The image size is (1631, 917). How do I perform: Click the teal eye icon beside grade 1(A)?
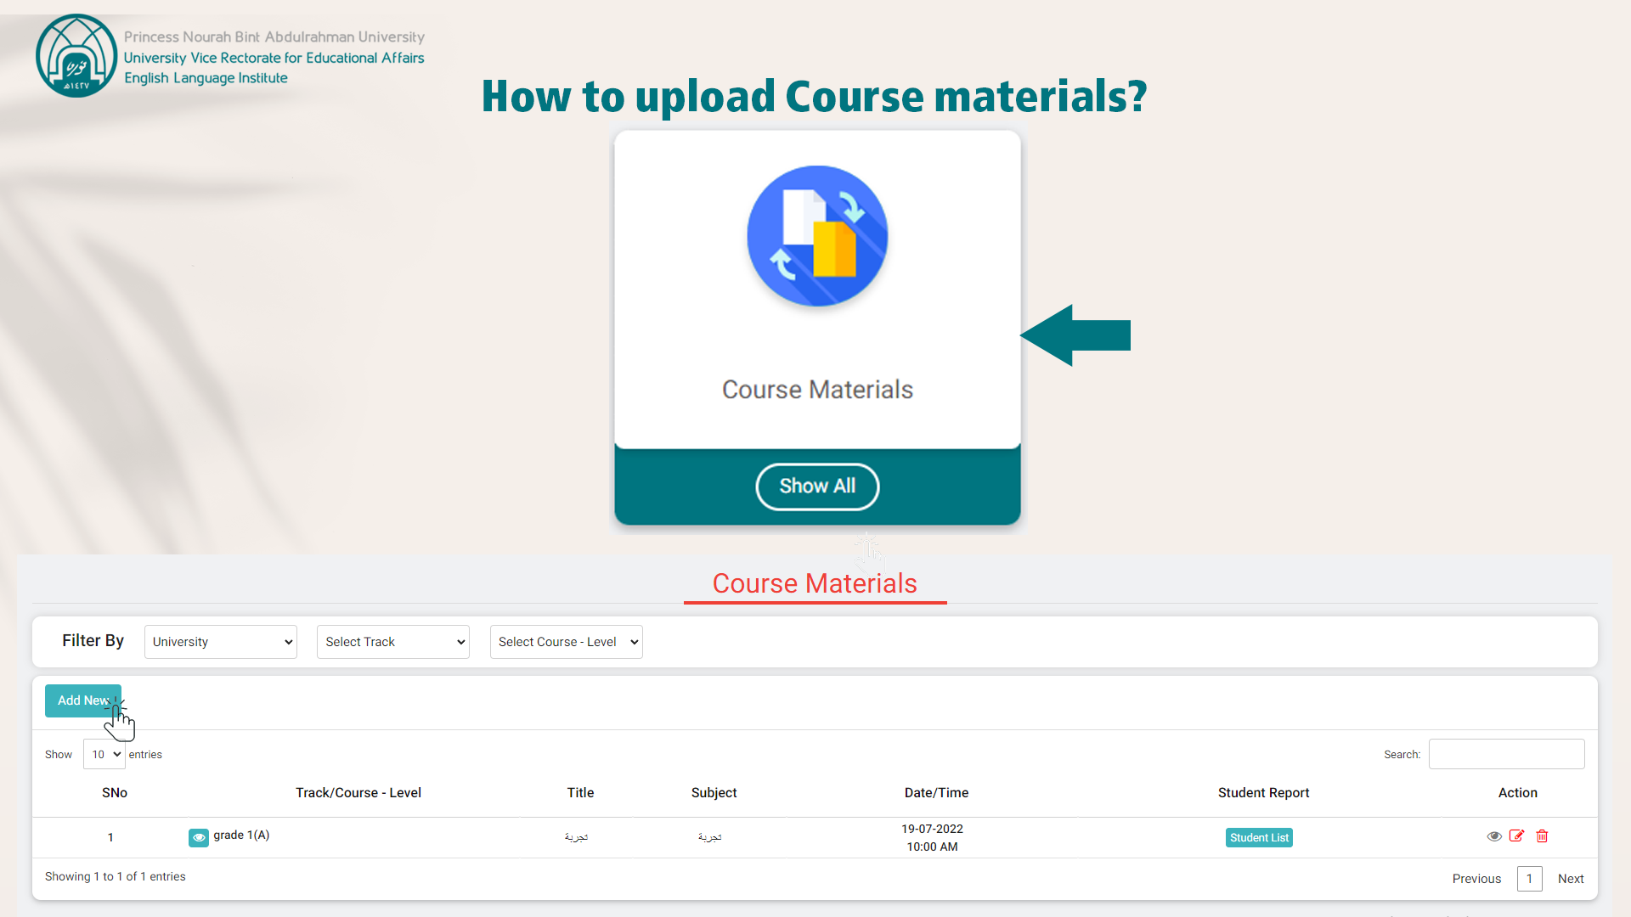pos(198,837)
